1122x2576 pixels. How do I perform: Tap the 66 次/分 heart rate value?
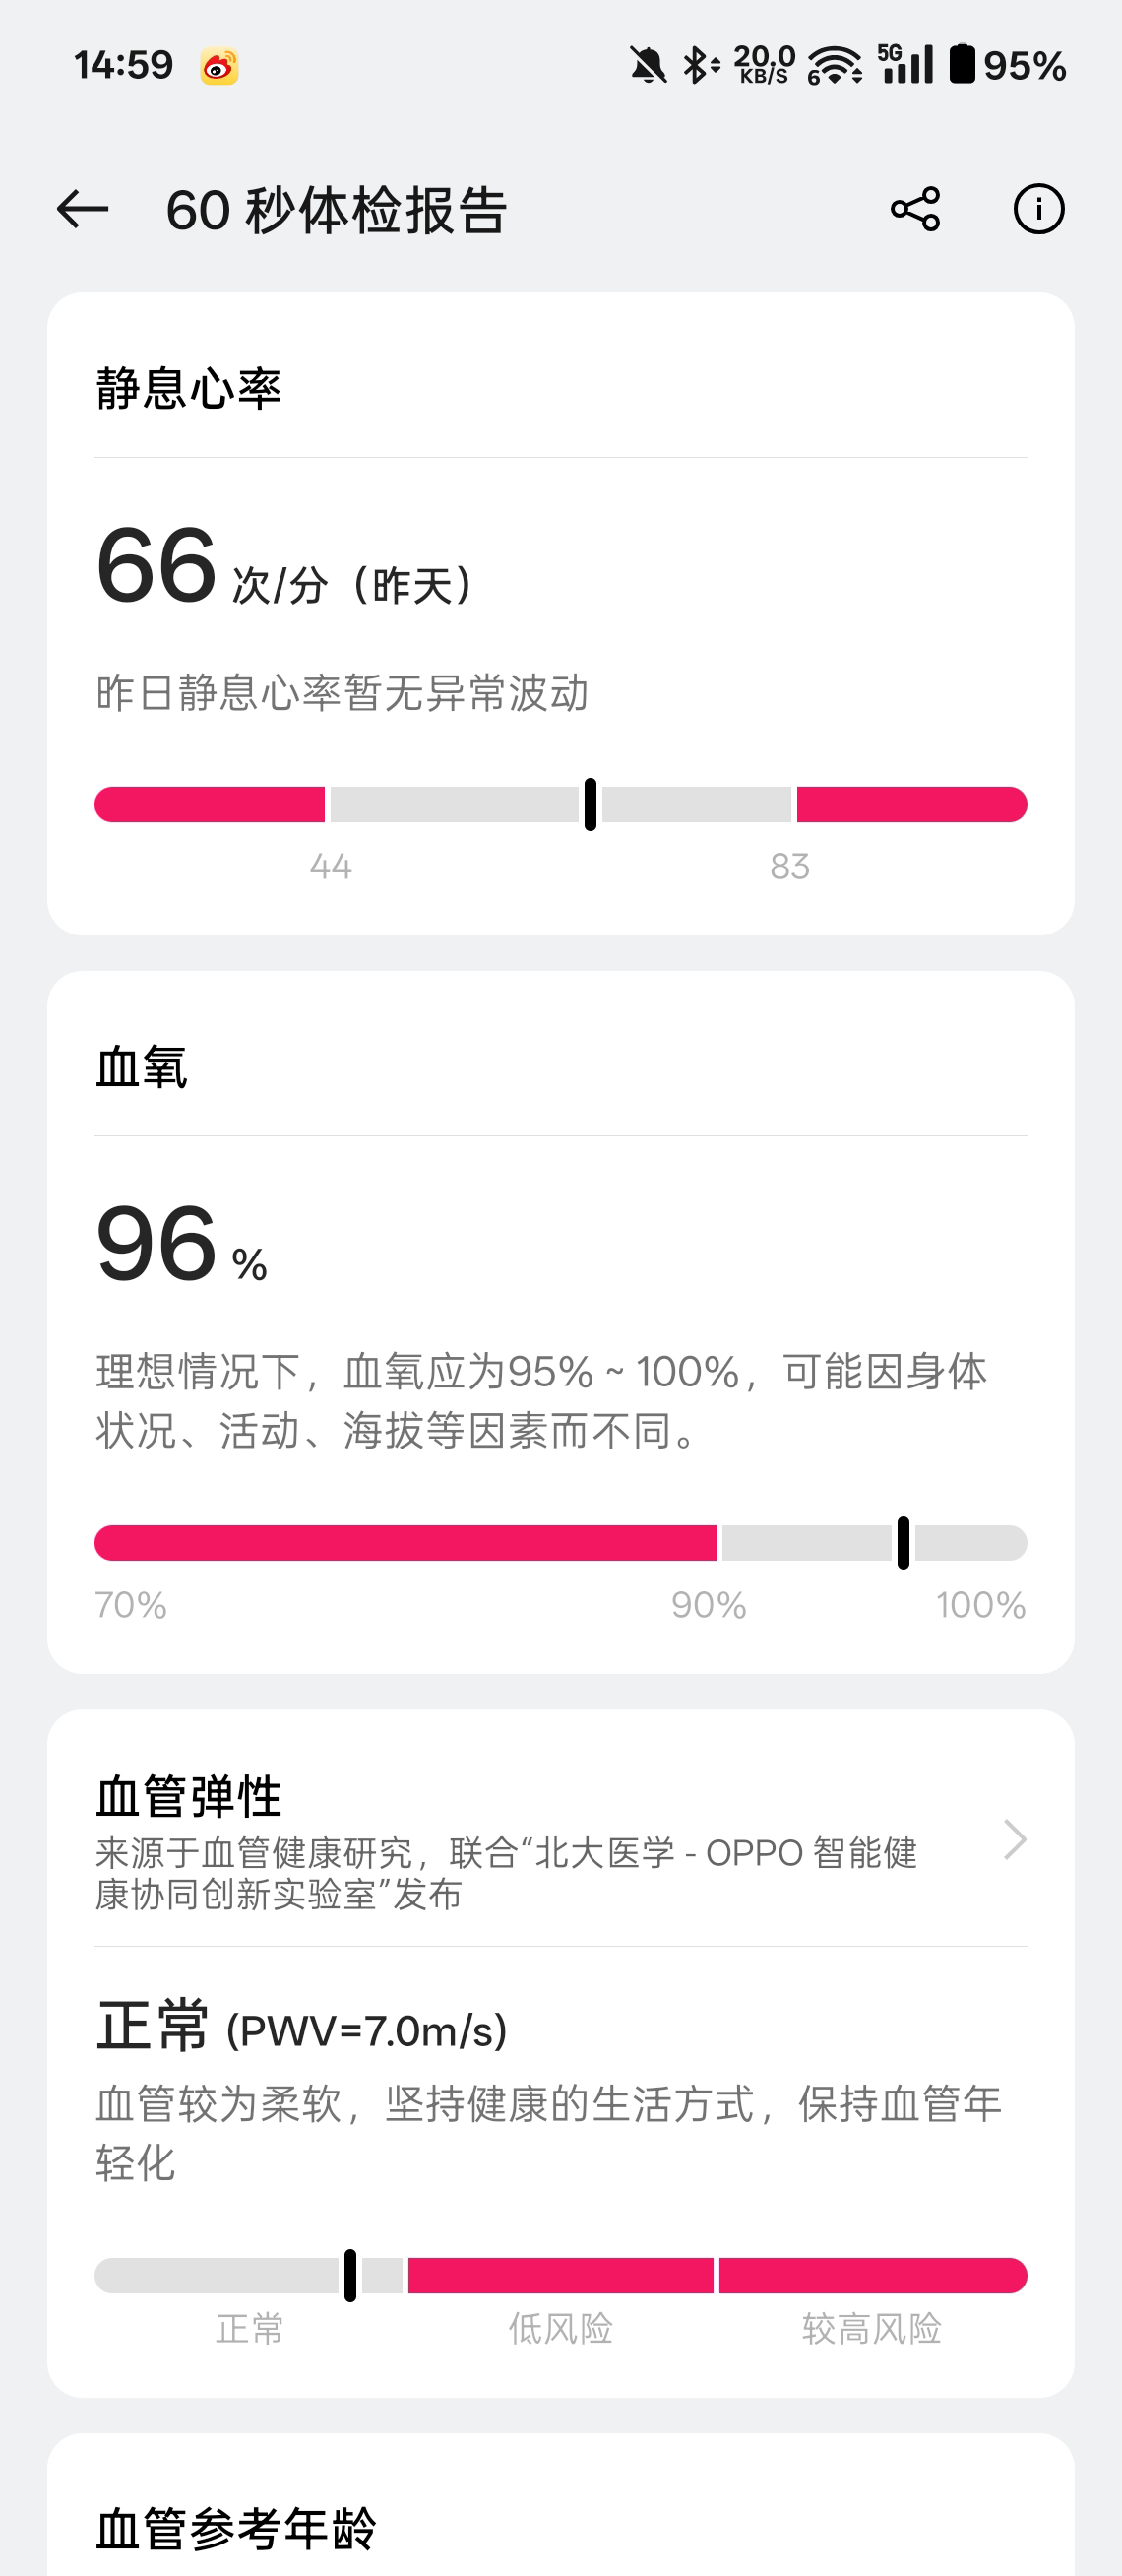click(284, 568)
